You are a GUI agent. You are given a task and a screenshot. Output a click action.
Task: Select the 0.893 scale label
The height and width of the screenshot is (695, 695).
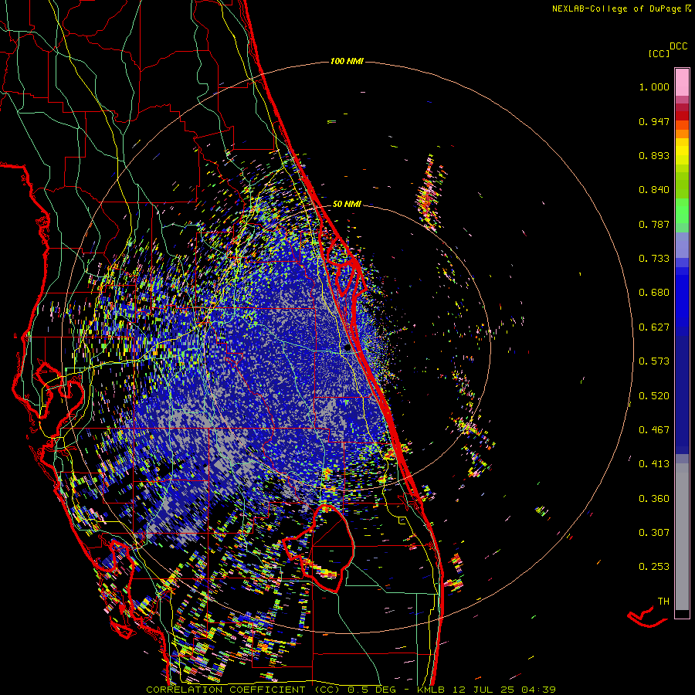pos(654,155)
